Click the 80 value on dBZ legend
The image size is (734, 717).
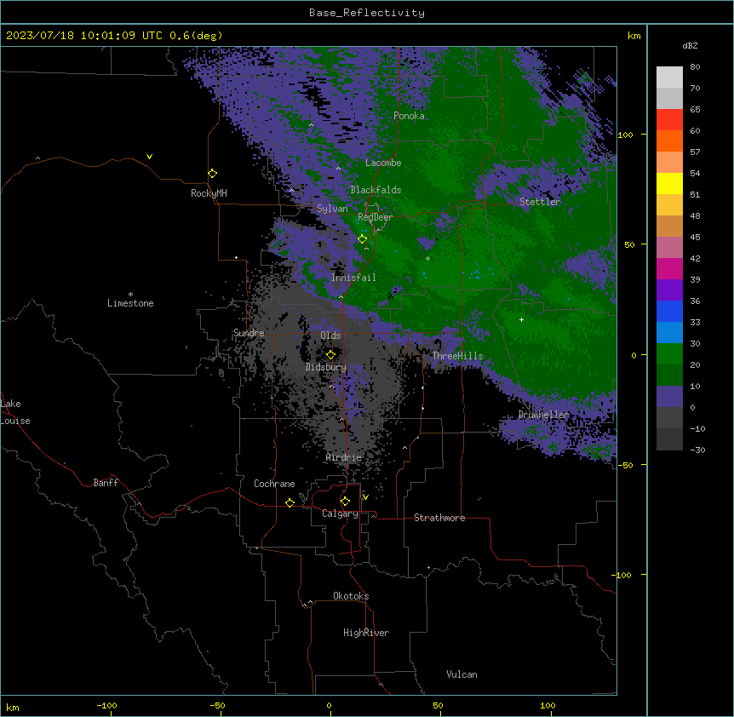click(x=695, y=67)
